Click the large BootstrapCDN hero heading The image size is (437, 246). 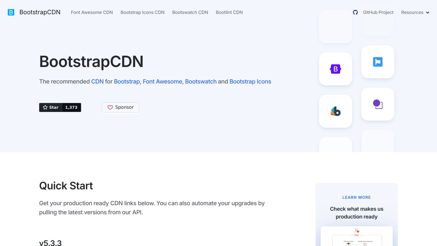tap(91, 61)
